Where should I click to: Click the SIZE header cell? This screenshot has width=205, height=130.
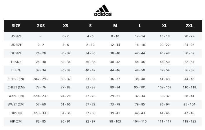point(16,26)
